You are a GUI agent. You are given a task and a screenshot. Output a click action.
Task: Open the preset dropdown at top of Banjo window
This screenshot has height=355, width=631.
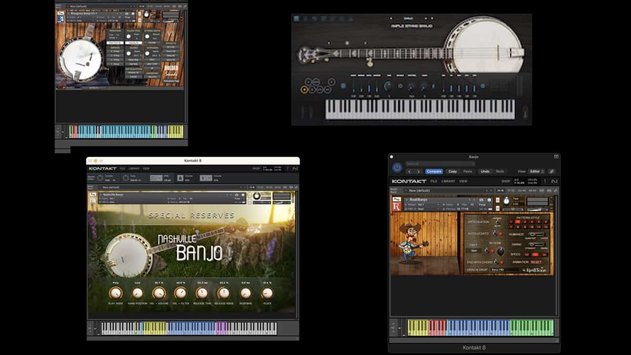click(441, 164)
